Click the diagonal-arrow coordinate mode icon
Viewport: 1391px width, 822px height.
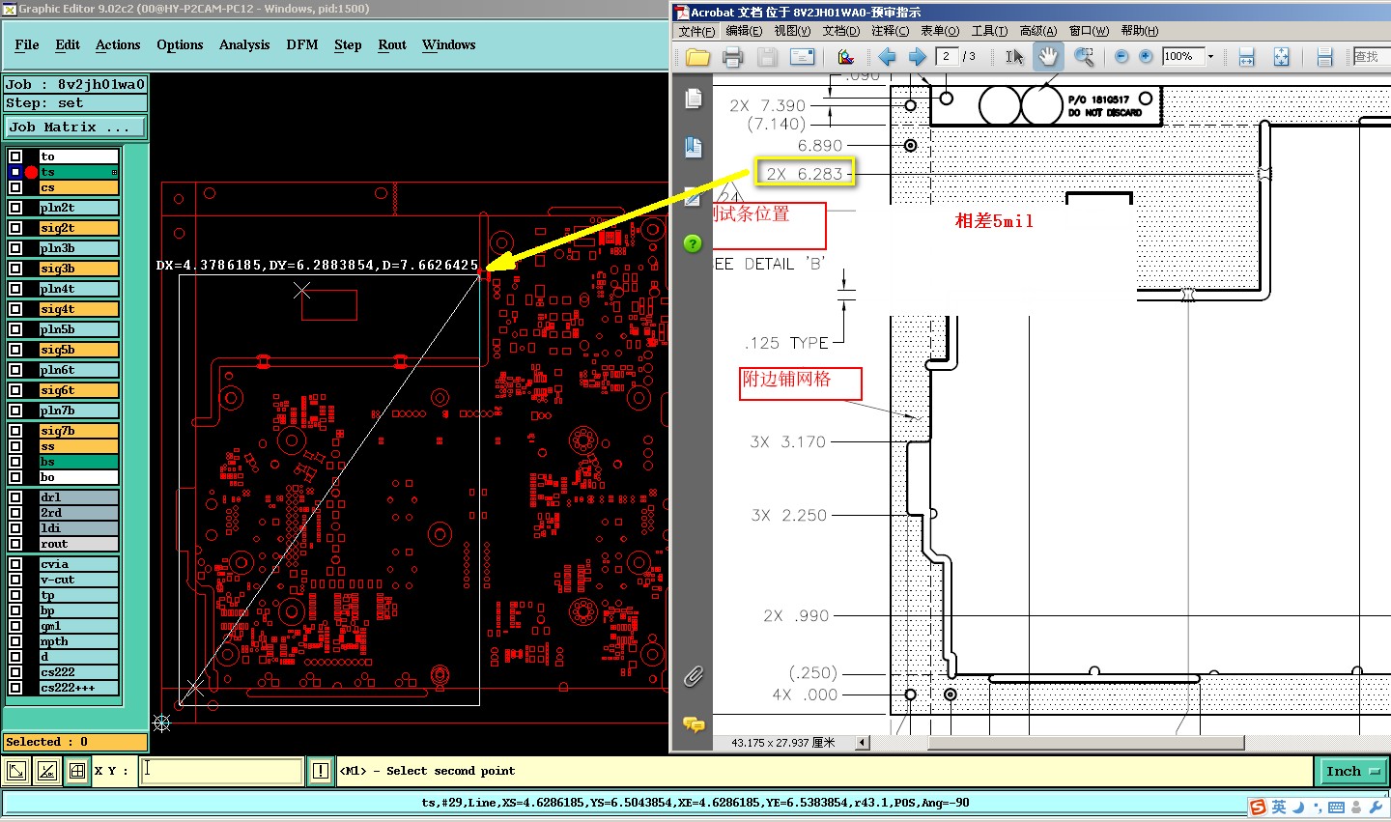[17, 771]
